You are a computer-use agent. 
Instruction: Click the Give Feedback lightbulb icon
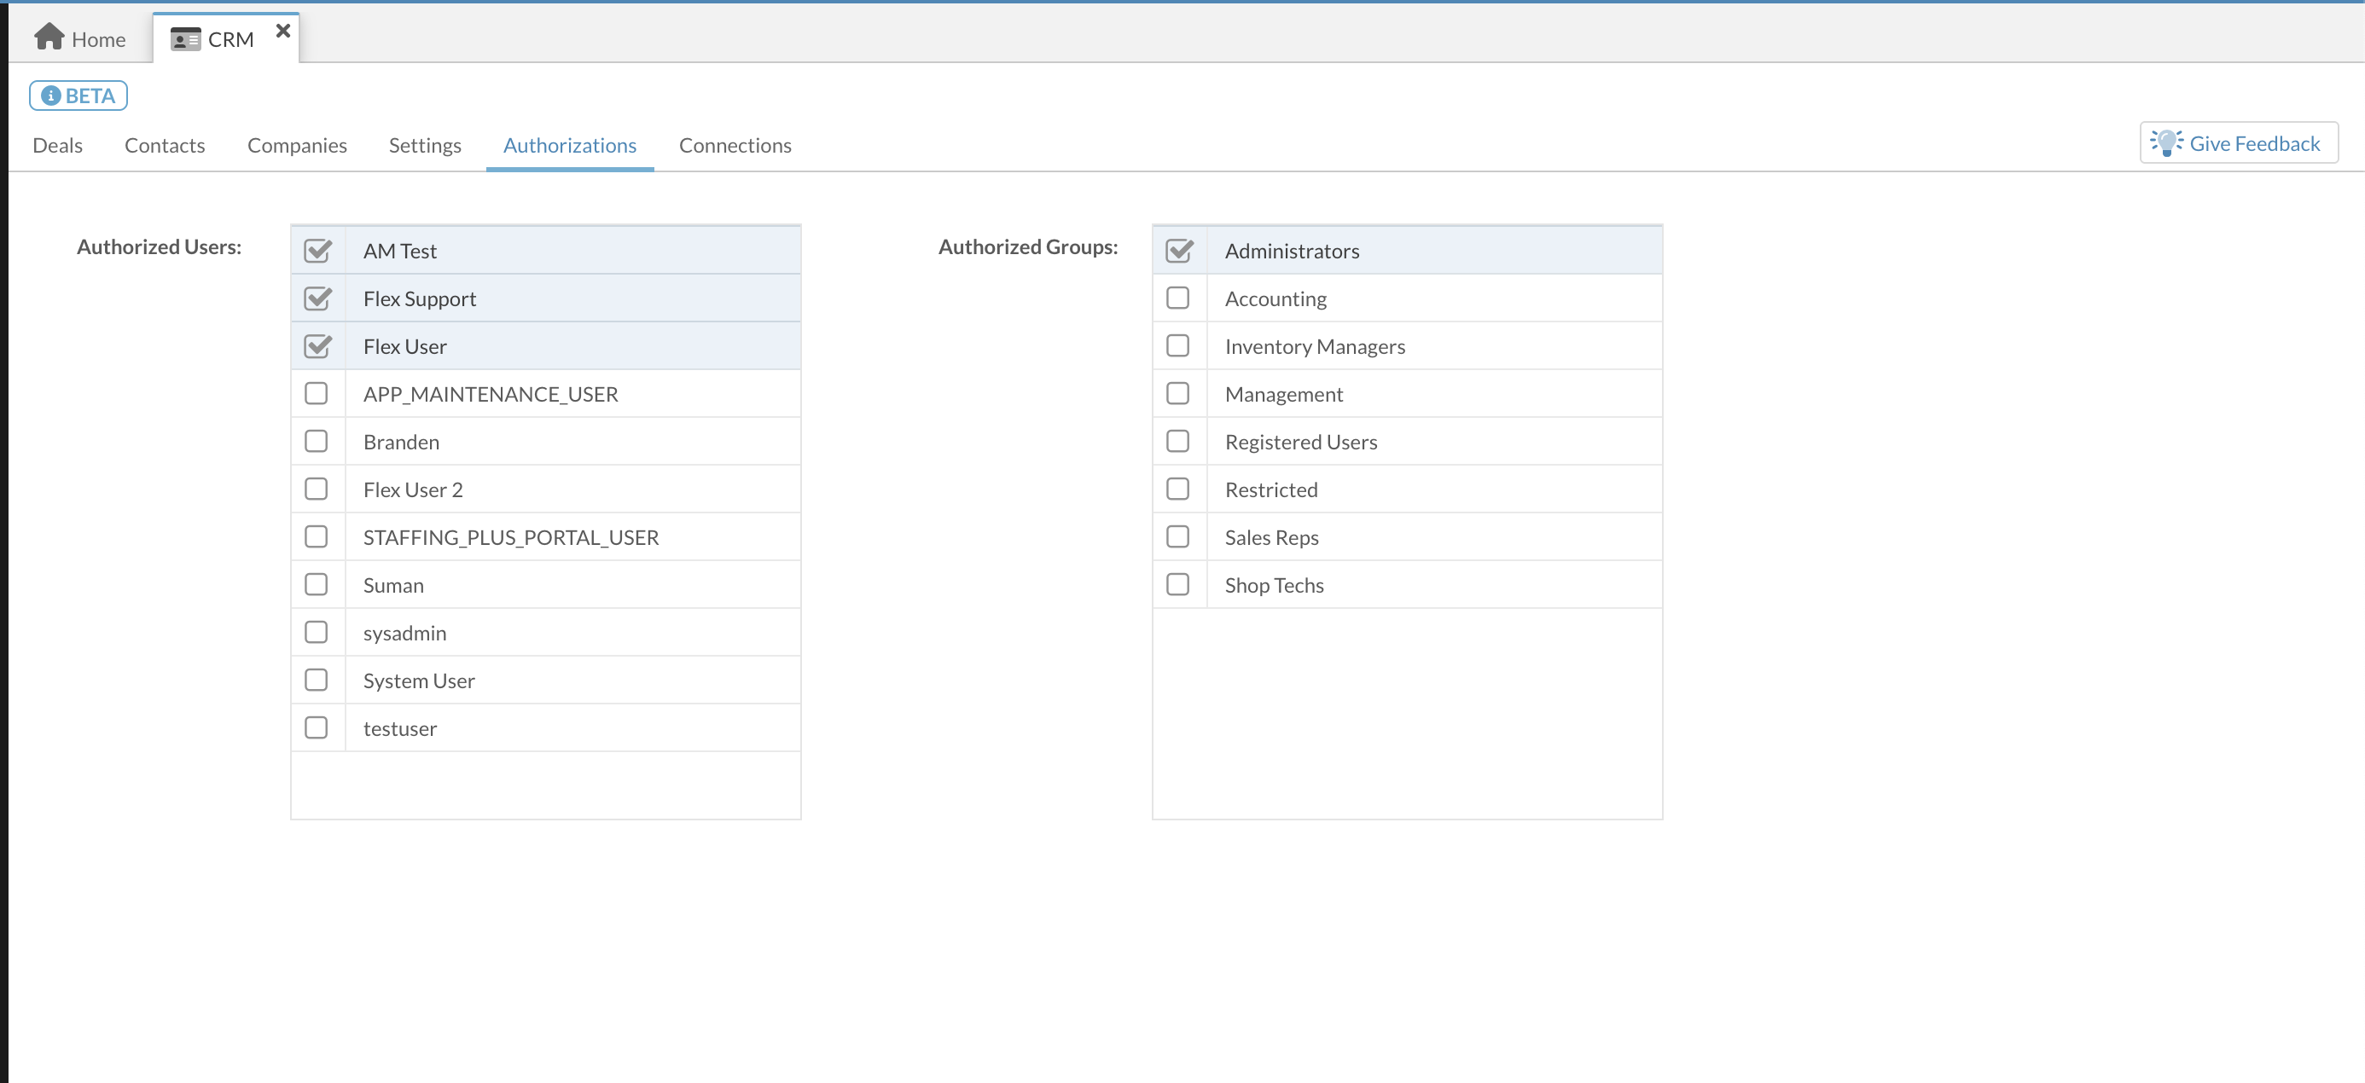pyautogui.click(x=2167, y=143)
